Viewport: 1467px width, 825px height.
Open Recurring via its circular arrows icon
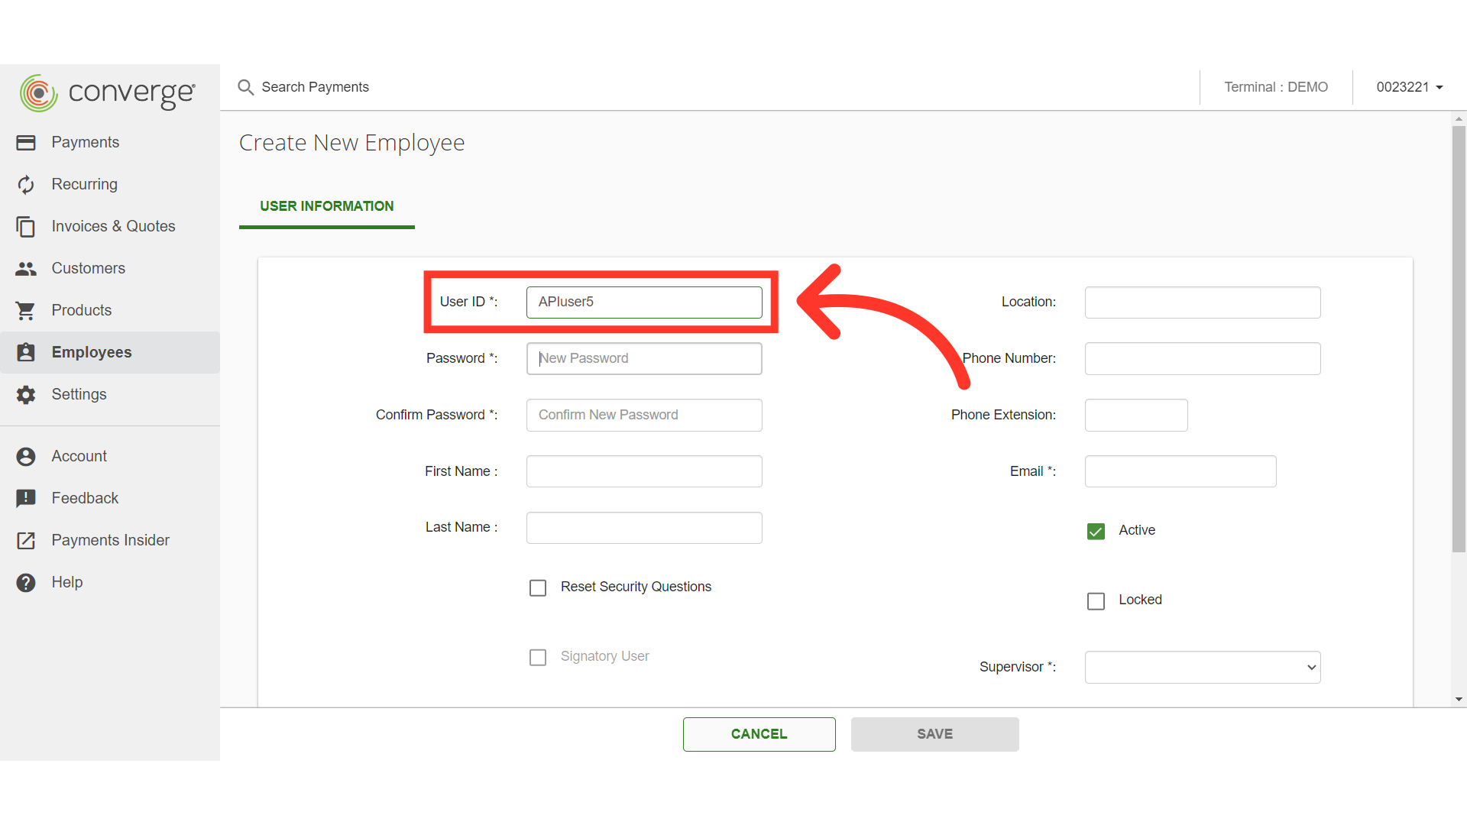pos(26,185)
